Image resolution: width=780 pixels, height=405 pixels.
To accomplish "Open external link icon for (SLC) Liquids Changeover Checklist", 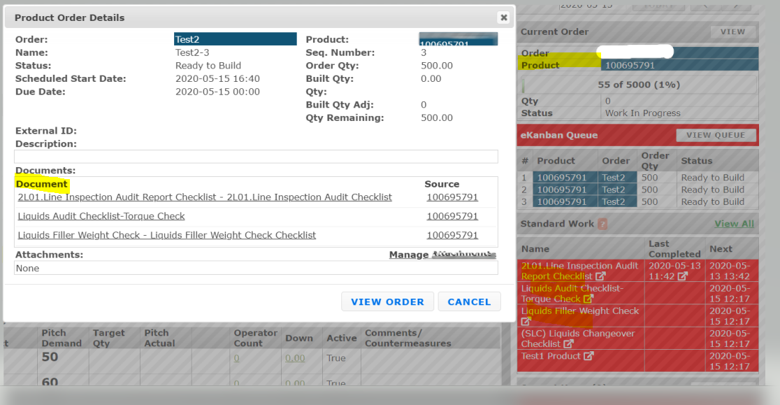I will pos(569,344).
